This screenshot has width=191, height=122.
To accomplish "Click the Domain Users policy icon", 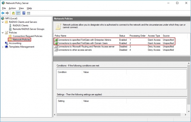I will click(x=56, y=43).
